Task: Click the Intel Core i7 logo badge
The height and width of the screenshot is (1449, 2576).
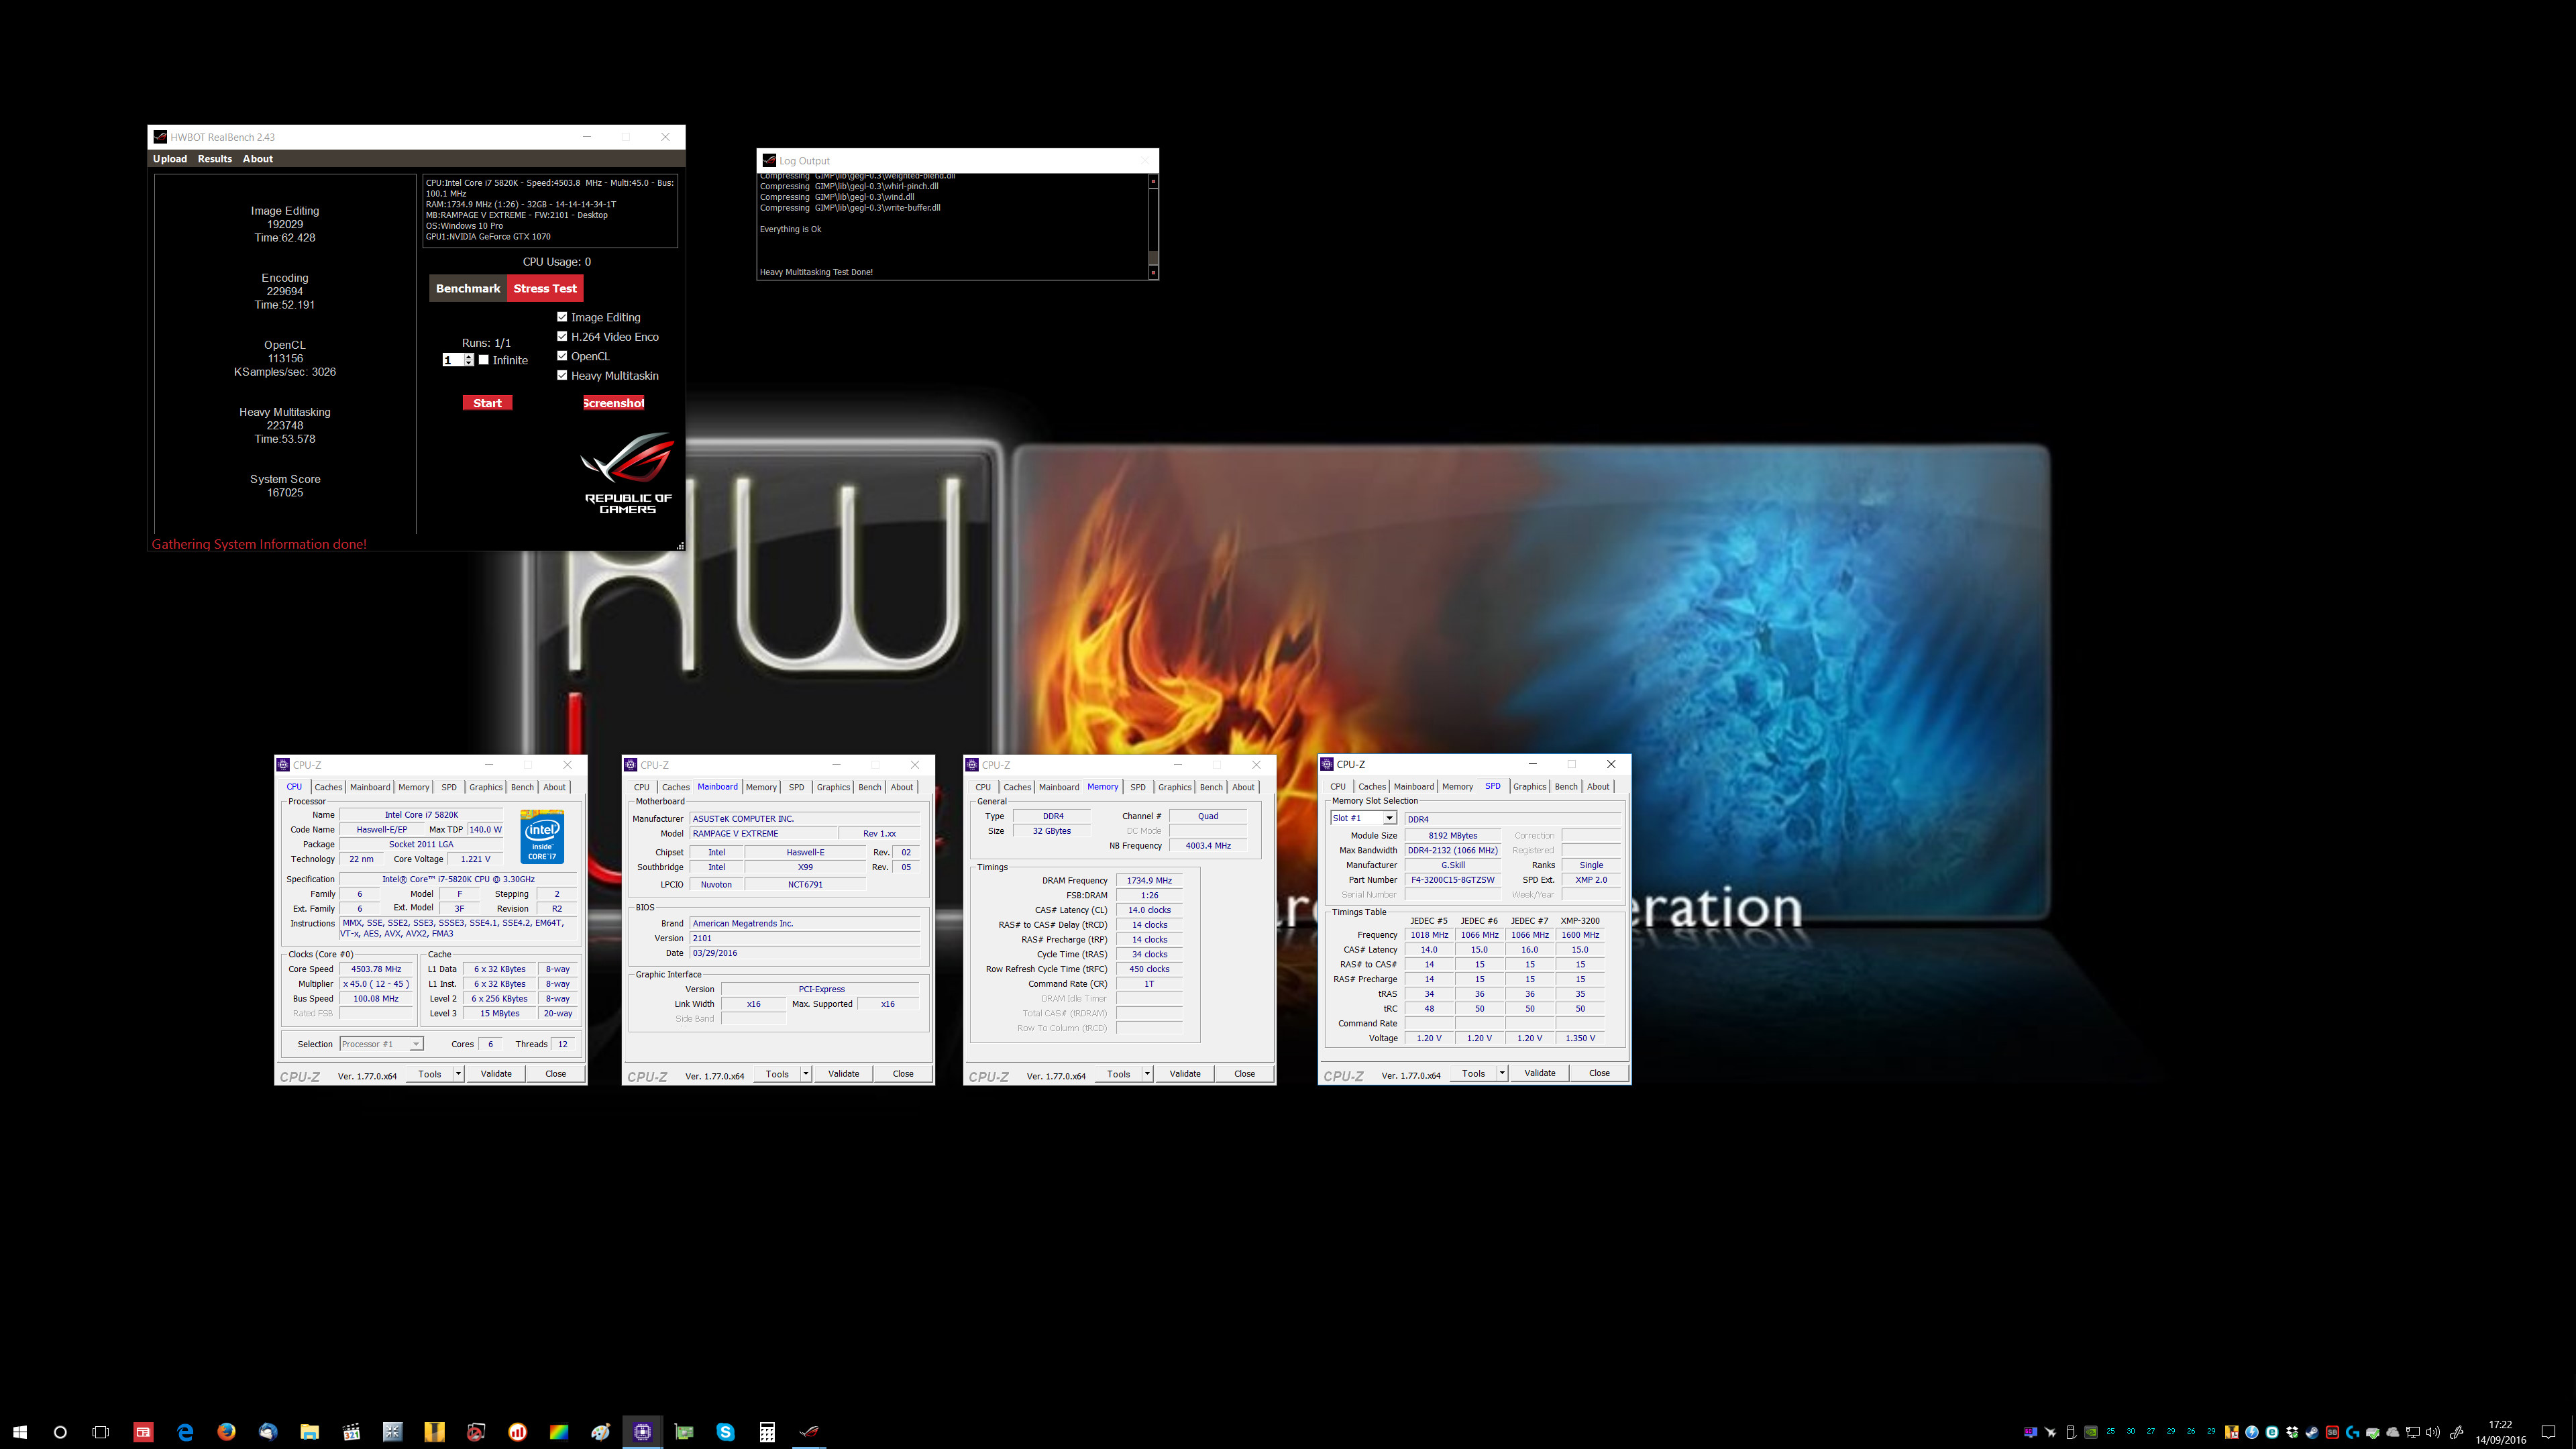Action: pos(542,837)
